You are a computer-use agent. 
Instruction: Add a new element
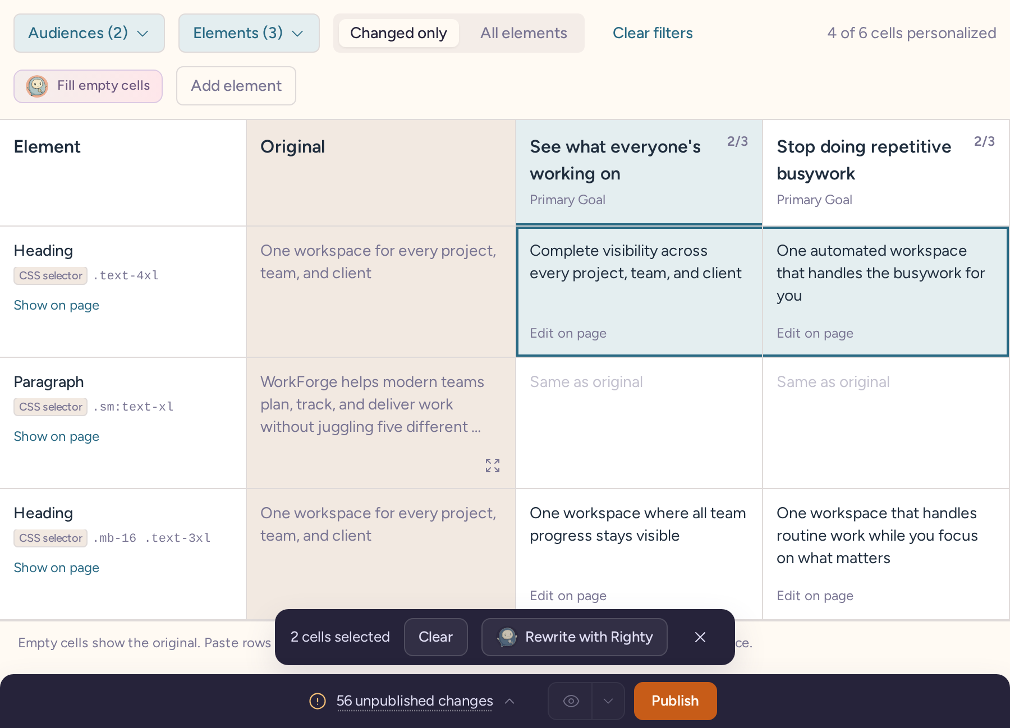tap(236, 86)
